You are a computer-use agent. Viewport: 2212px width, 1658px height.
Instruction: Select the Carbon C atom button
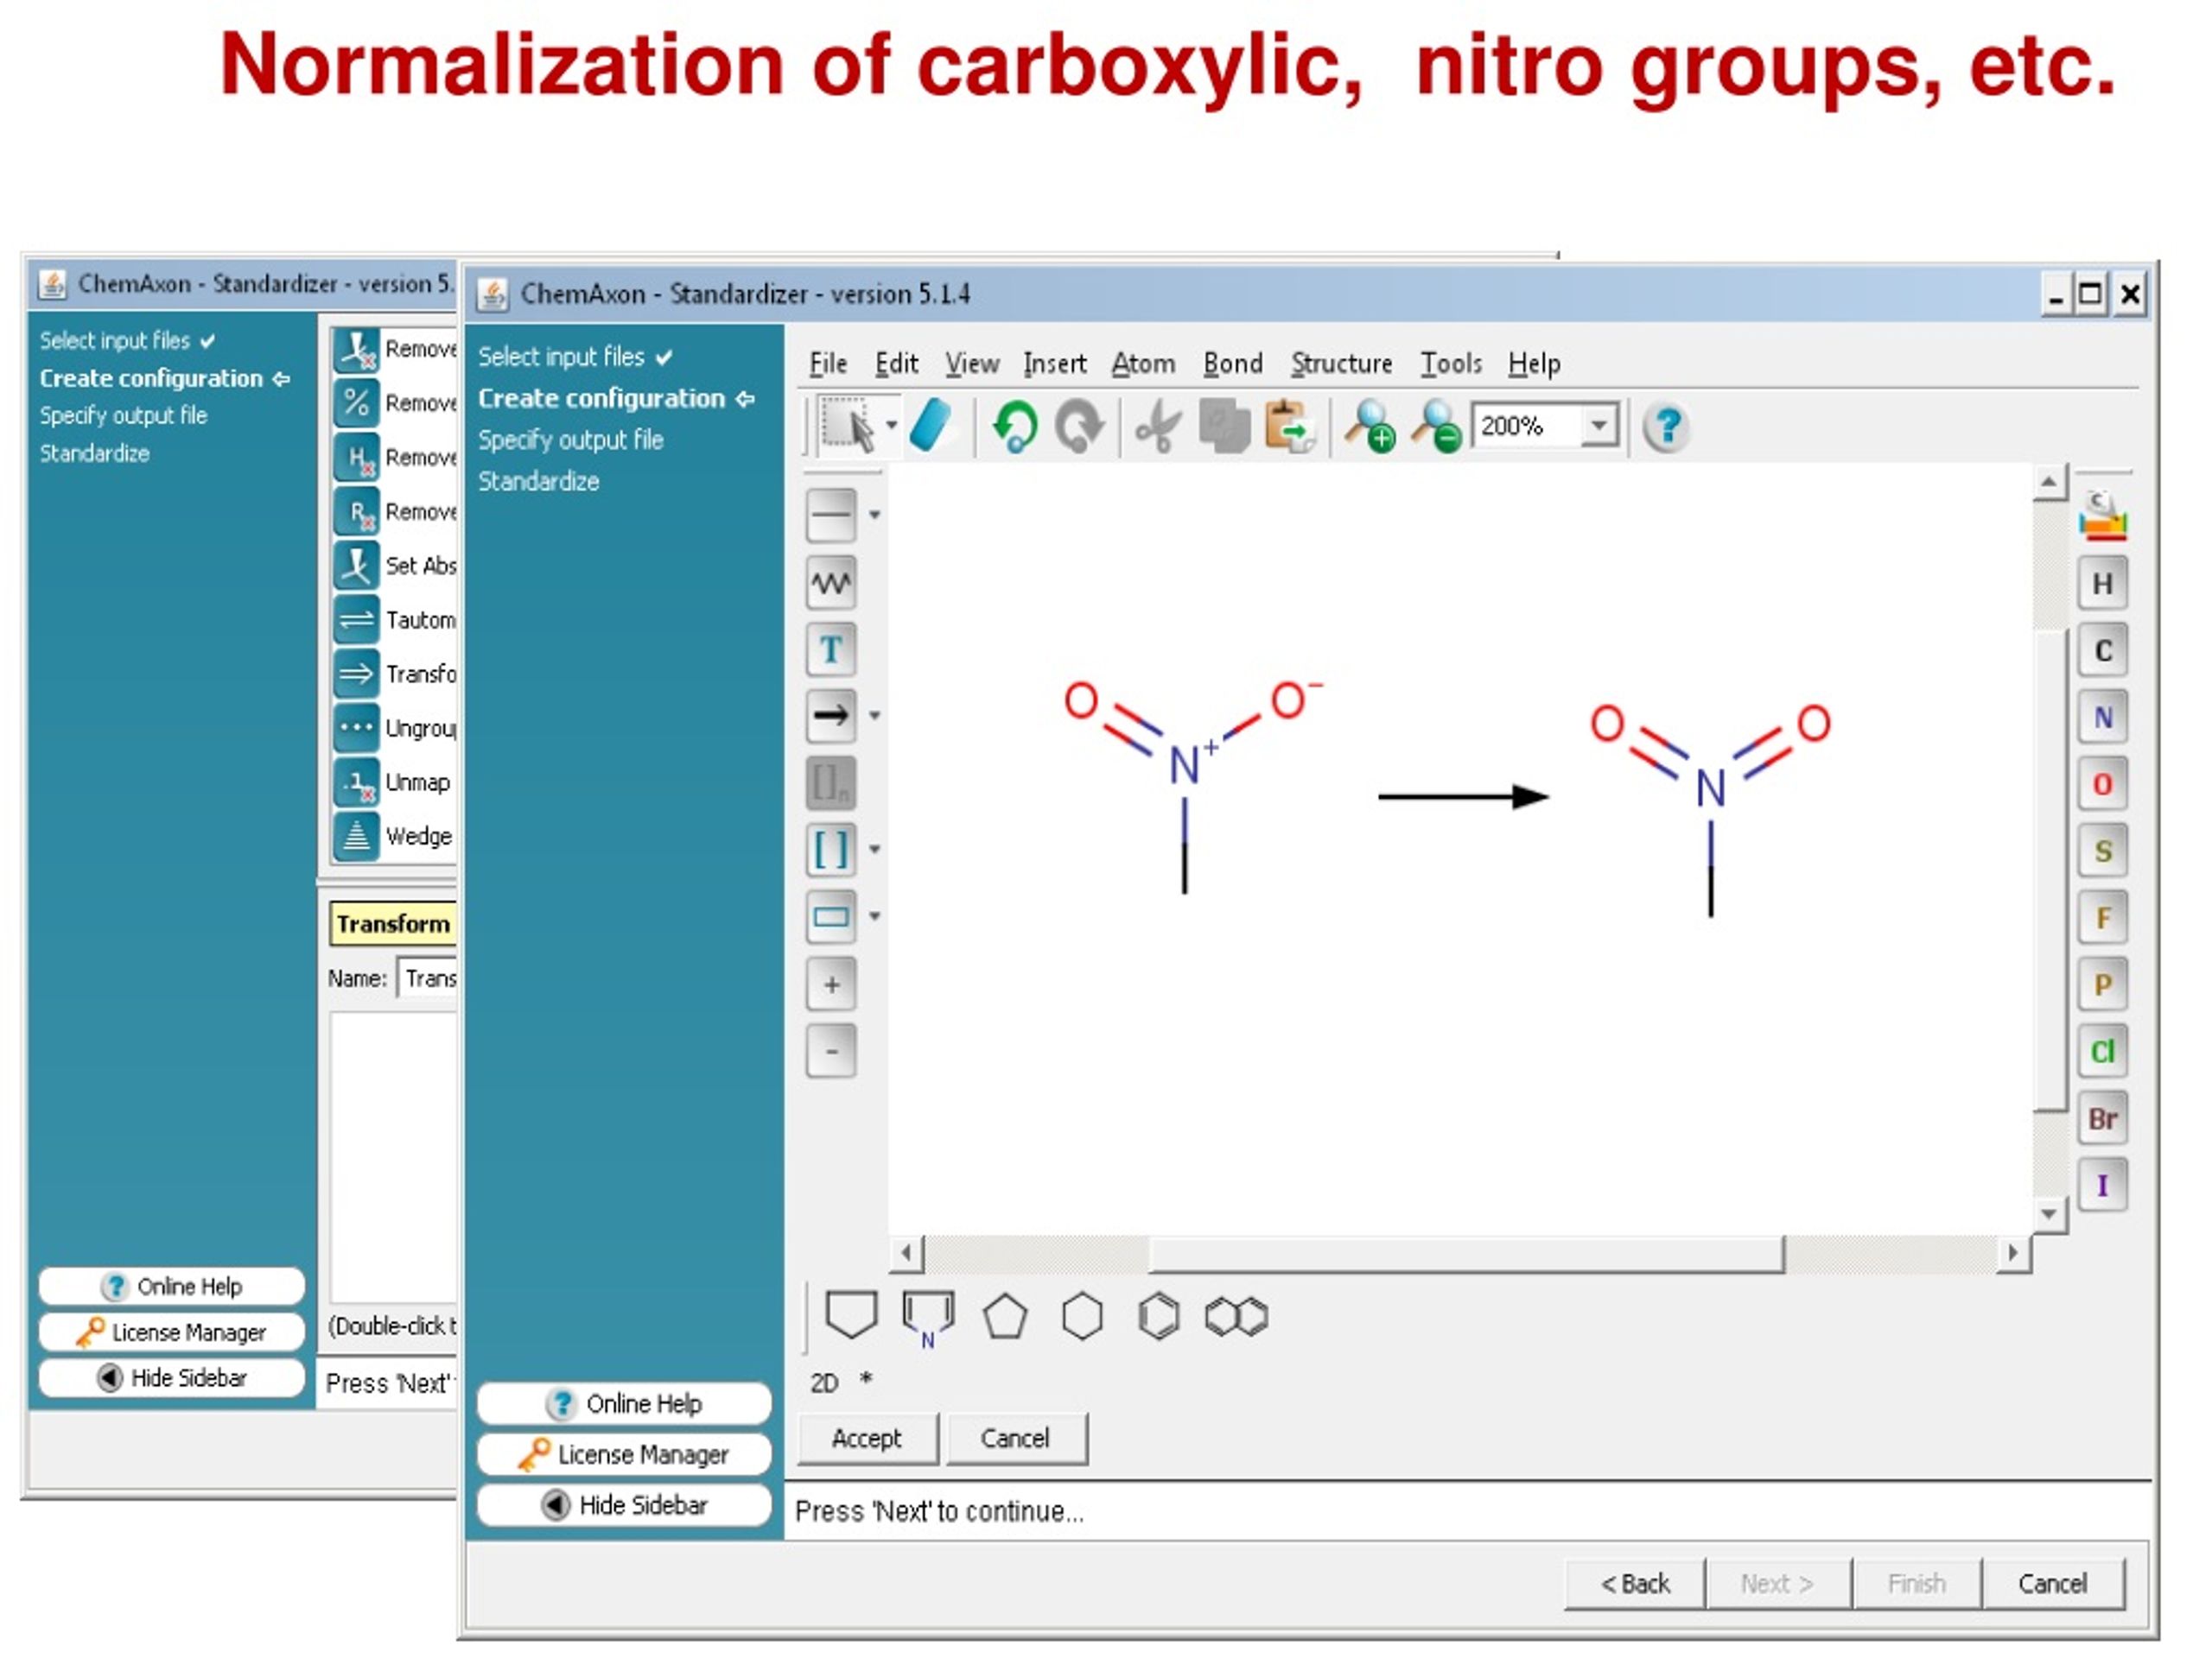(x=2102, y=650)
